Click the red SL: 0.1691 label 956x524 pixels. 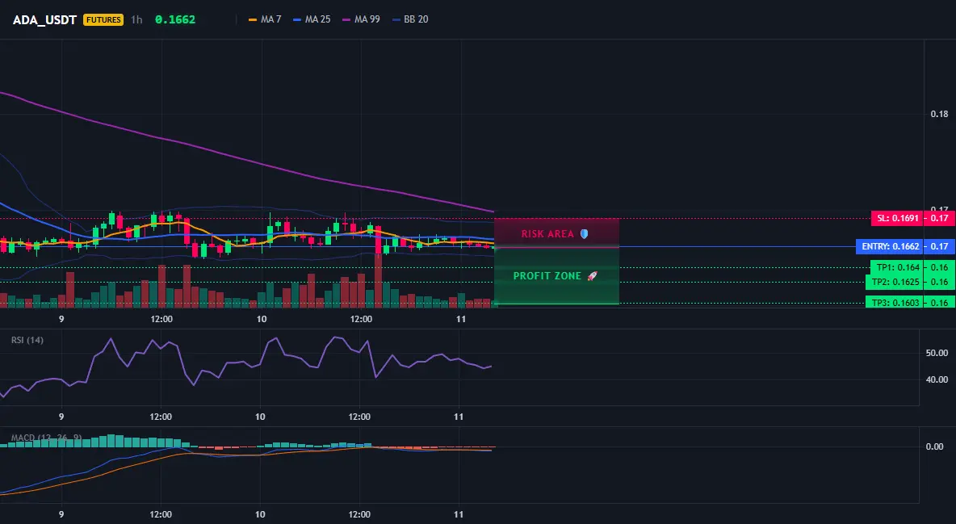[x=897, y=218]
